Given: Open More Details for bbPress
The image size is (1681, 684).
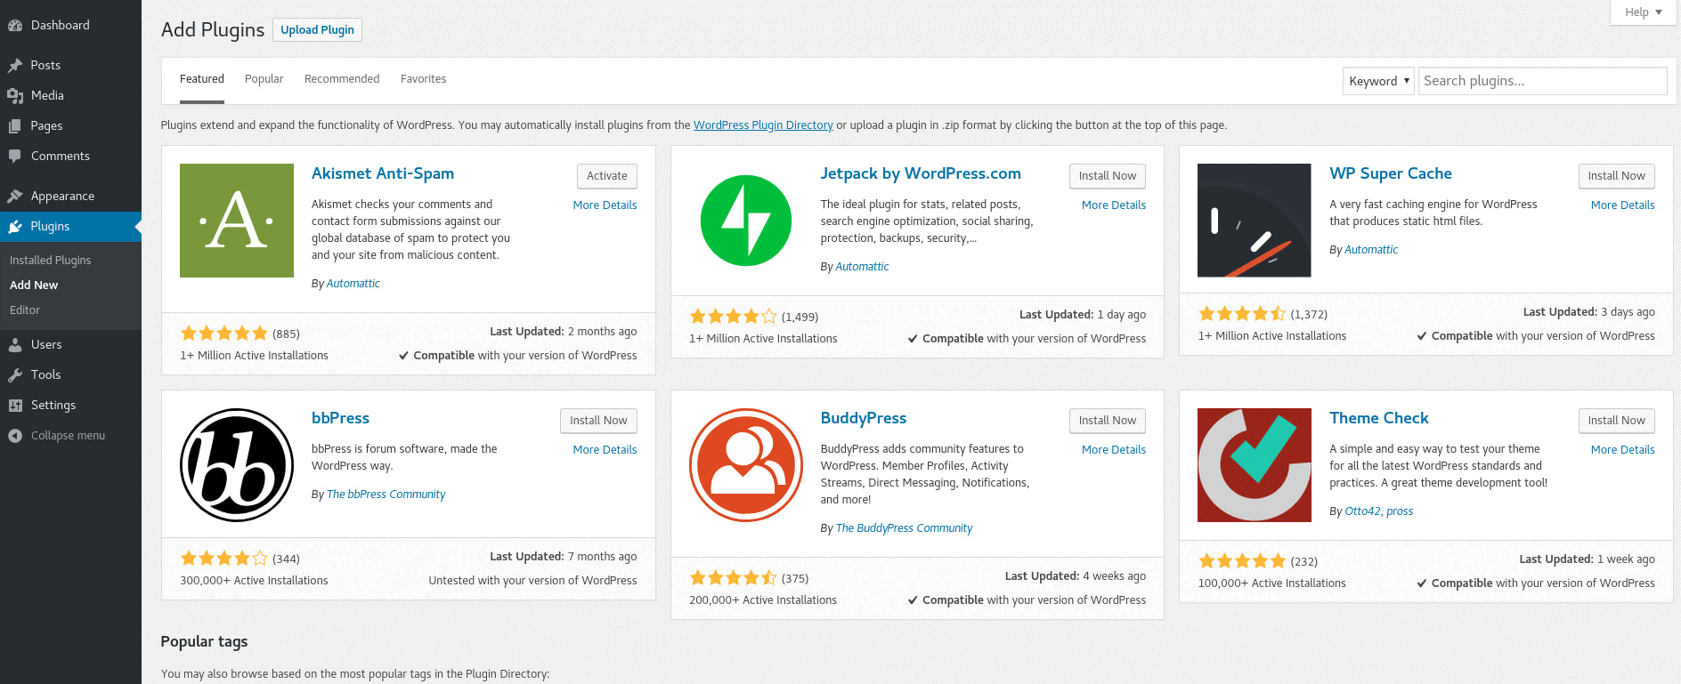Looking at the screenshot, I should [x=605, y=450].
